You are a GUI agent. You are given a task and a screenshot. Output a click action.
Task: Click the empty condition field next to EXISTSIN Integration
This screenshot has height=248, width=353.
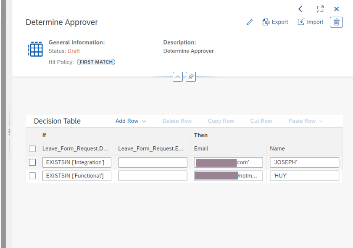coord(153,162)
